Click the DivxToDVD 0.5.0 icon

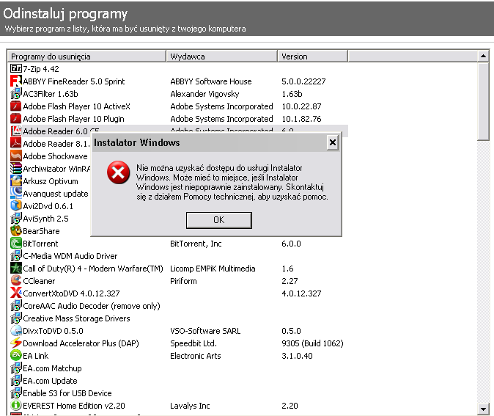[x=15, y=331]
